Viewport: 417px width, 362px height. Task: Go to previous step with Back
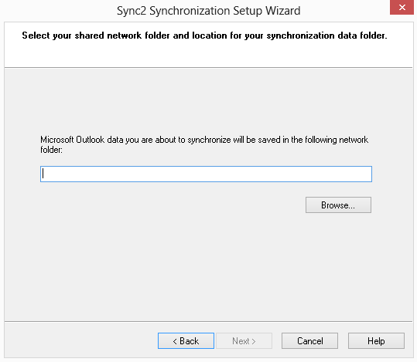click(186, 340)
